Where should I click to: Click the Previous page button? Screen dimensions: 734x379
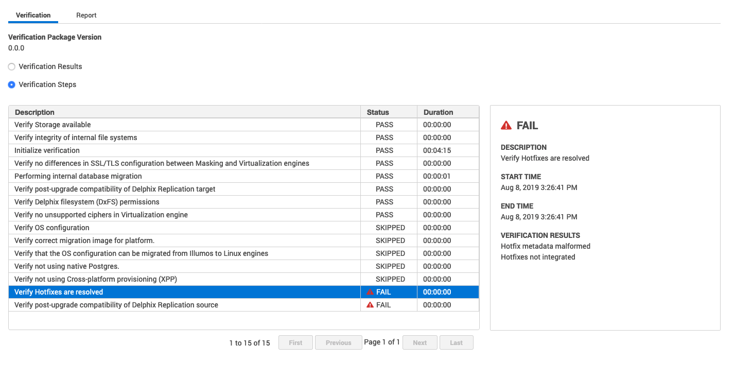[x=338, y=342]
